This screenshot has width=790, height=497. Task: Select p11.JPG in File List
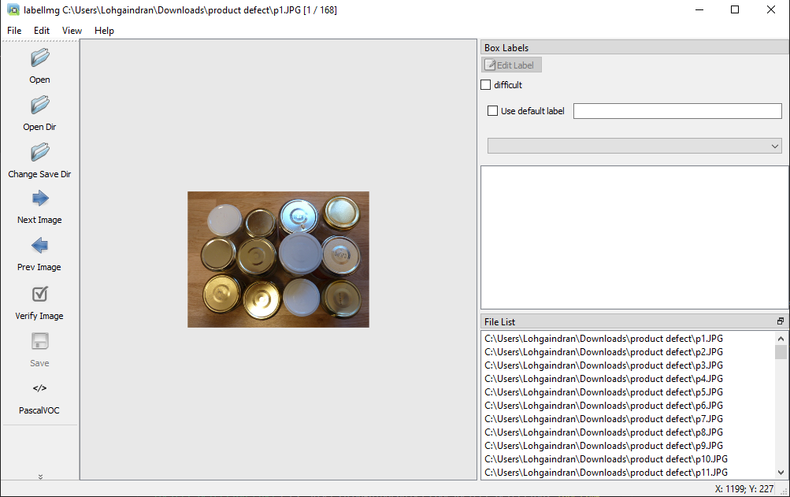tap(606, 473)
